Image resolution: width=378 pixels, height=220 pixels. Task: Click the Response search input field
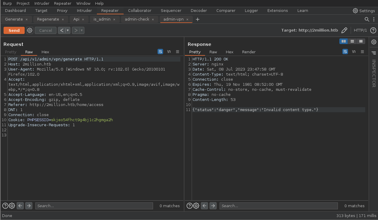click(x=278, y=206)
